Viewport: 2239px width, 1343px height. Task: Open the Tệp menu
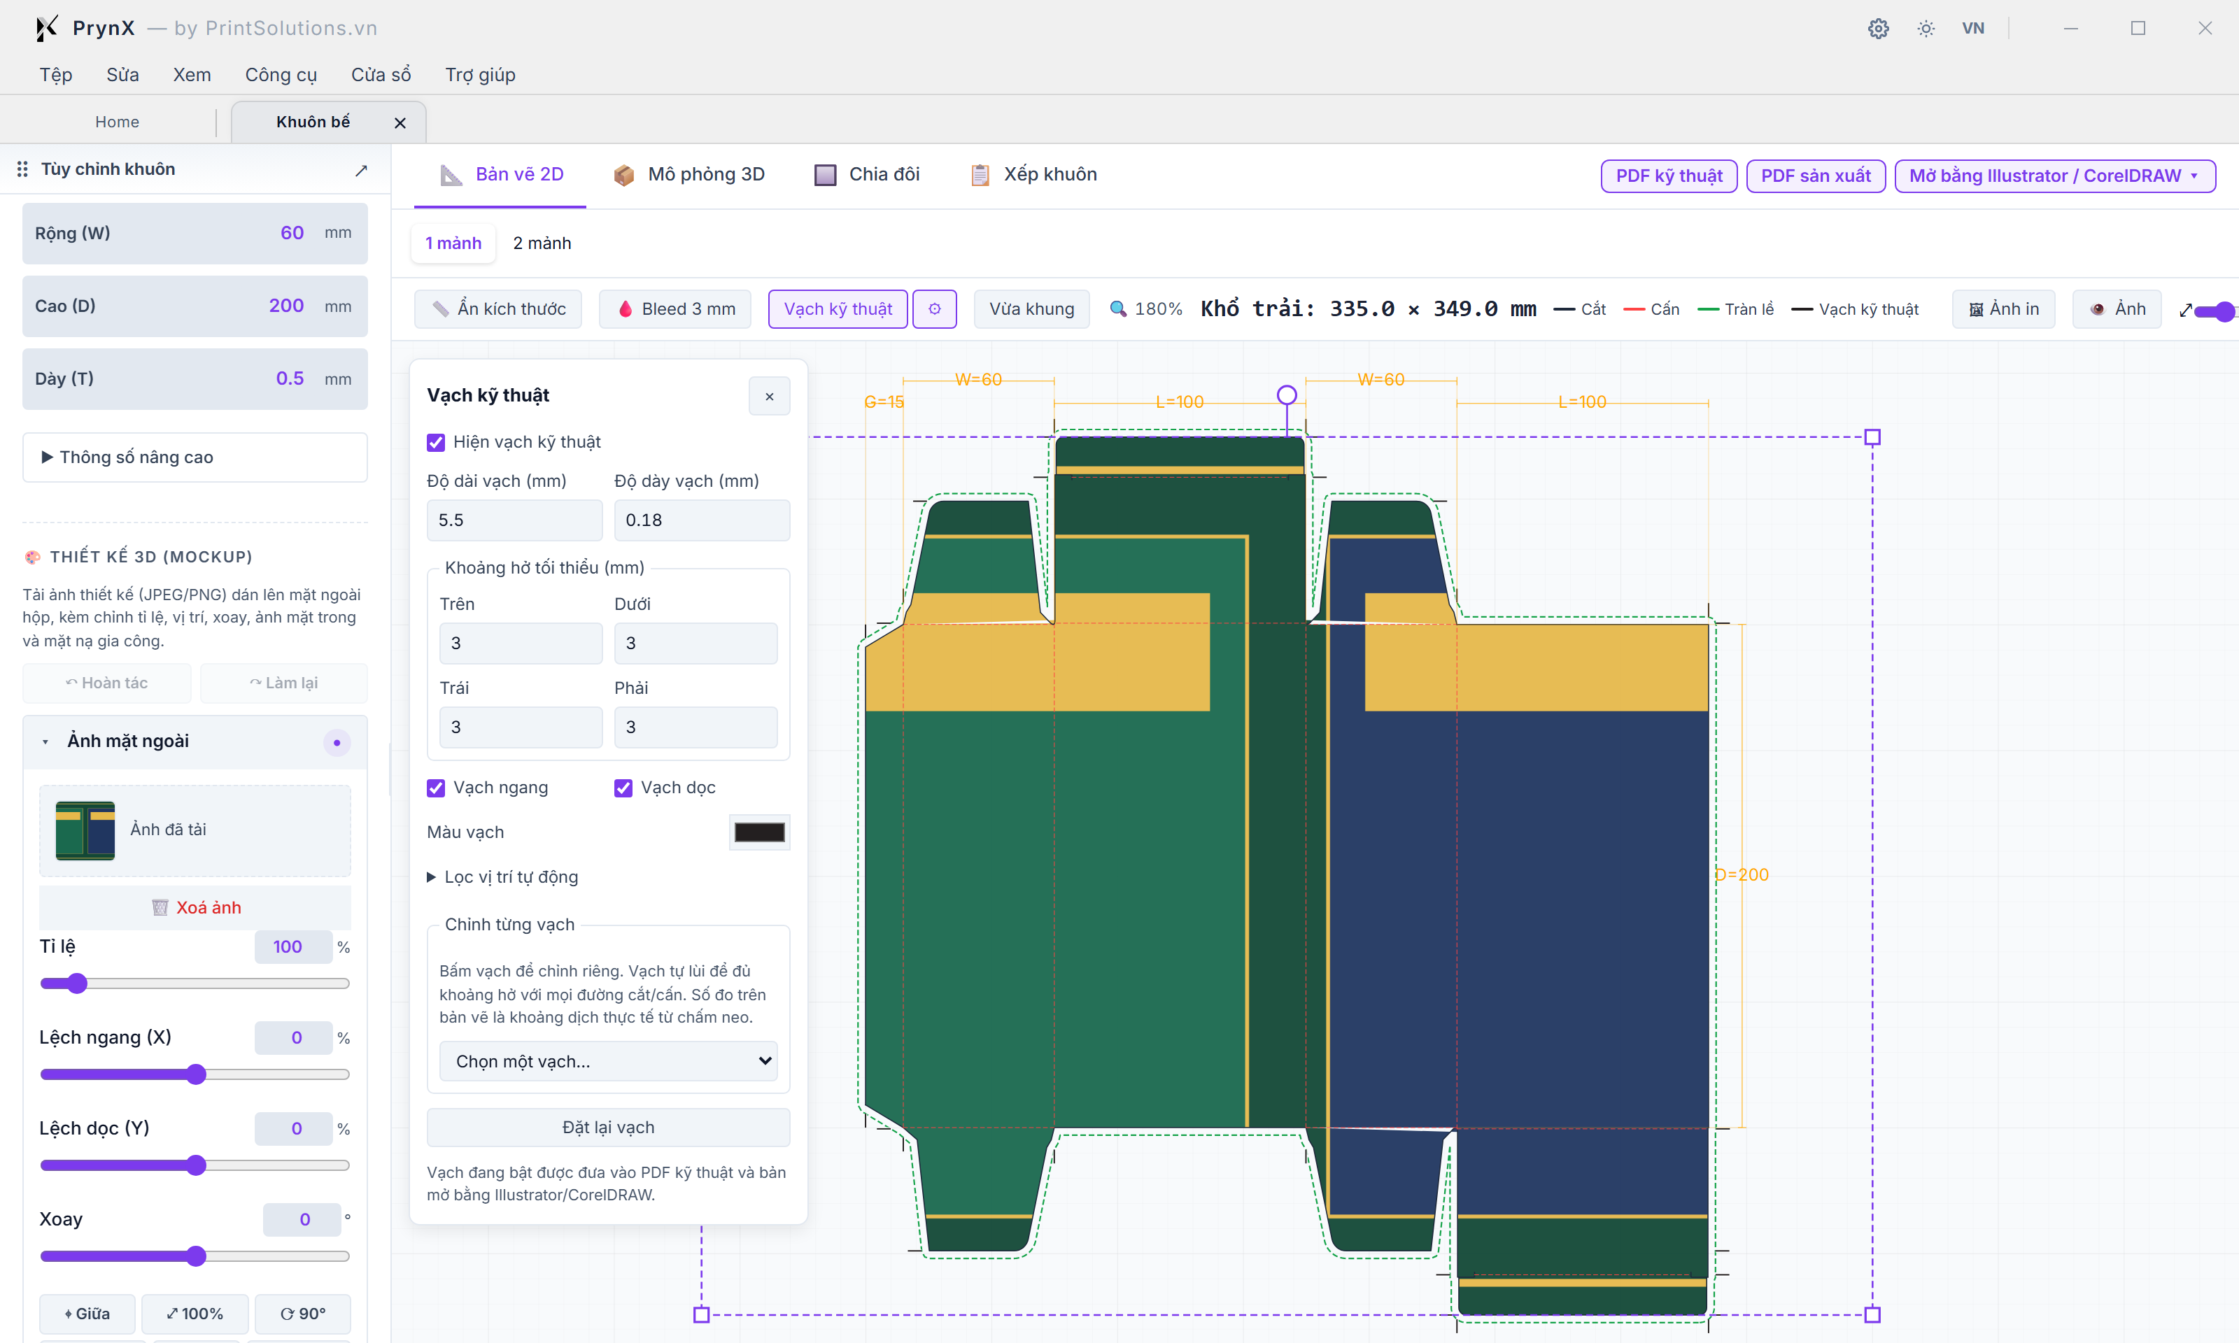click(55, 74)
